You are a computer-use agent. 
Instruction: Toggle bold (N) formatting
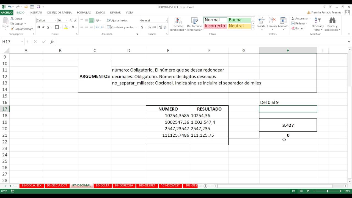click(x=38, y=27)
